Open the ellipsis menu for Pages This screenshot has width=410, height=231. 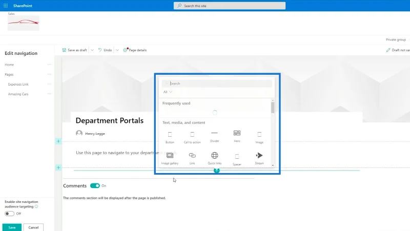(x=49, y=74)
